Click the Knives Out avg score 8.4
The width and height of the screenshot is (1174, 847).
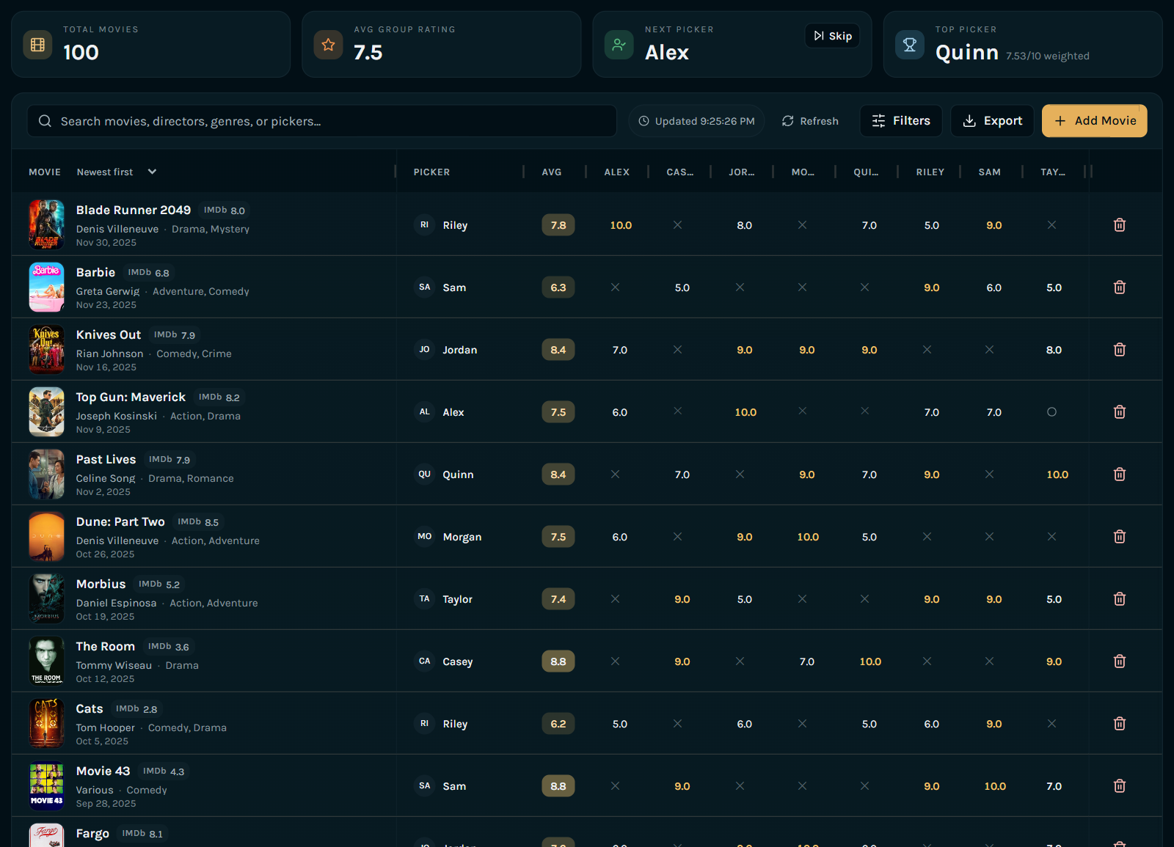pos(558,350)
